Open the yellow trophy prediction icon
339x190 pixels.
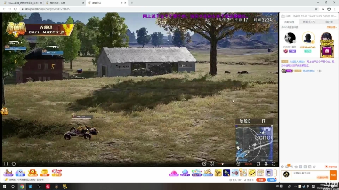[44, 173]
